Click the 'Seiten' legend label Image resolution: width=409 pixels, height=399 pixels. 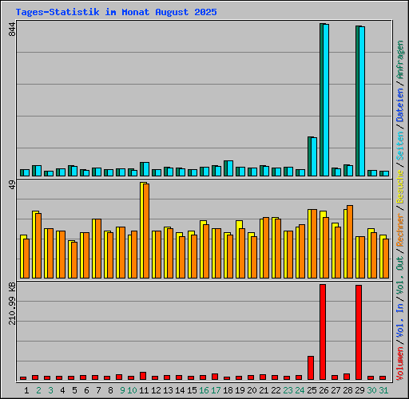[400, 146]
